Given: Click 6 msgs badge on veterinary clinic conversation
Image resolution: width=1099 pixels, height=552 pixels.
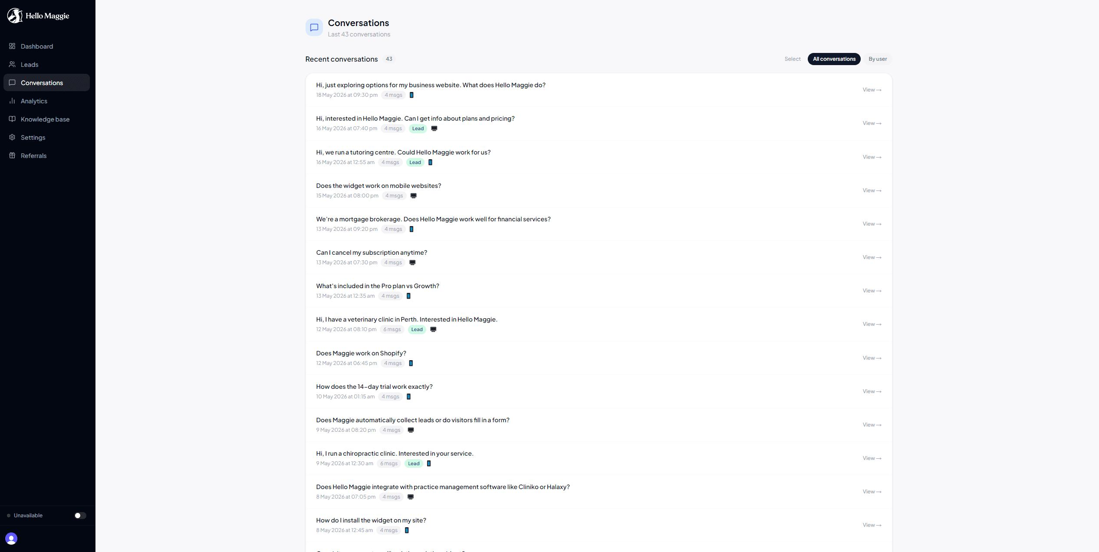Looking at the screenshot, I should coord(392,329).
